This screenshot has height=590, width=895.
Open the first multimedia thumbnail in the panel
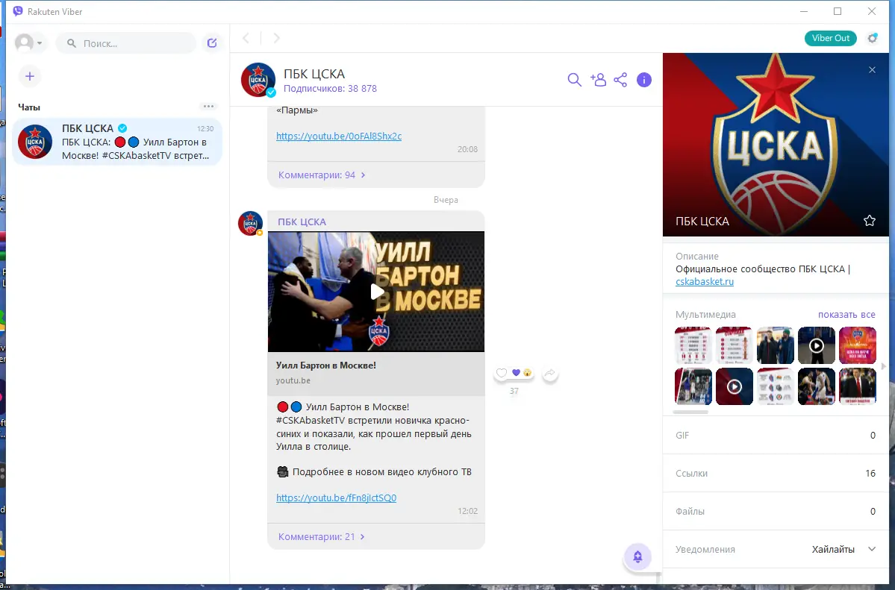[x=693, y=345]
